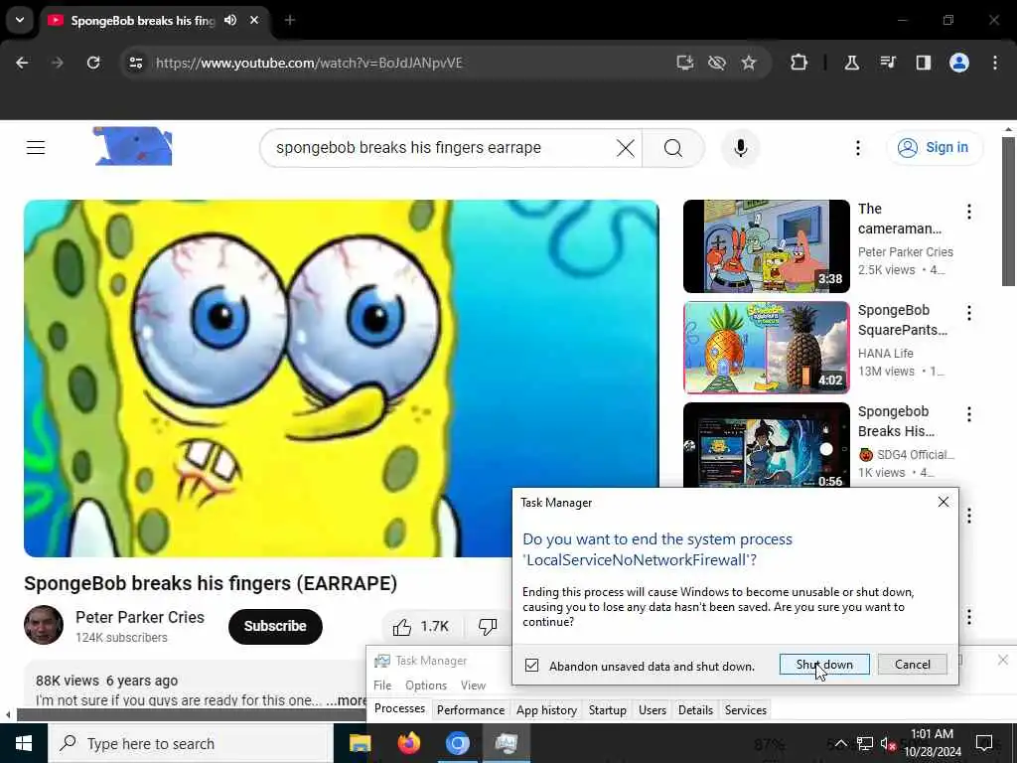
Task: Click the browser address bar URL
Action: 309,63
